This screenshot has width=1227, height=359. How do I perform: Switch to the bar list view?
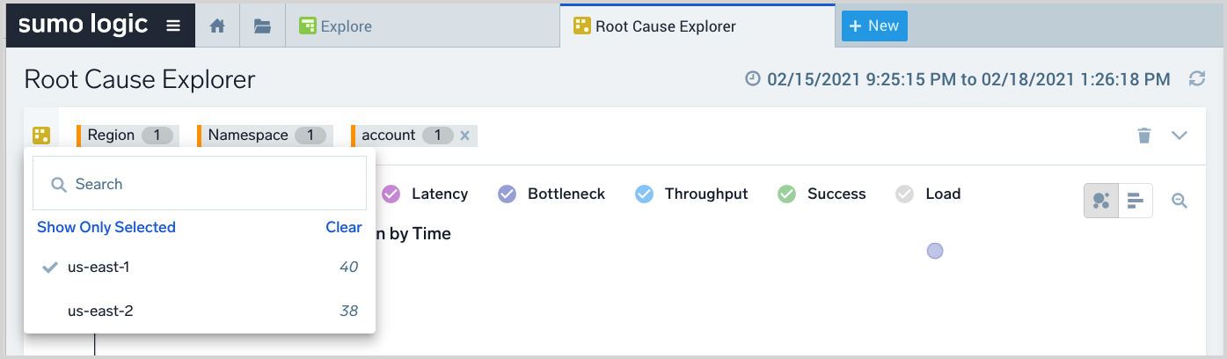click(1136, 201)
